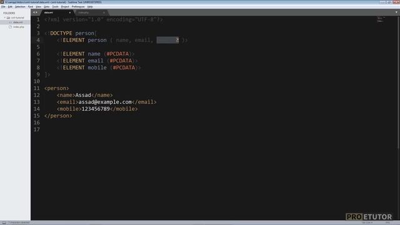400x225 pixels.
Task: Click the minimap code preview
Action: (381, 19)
